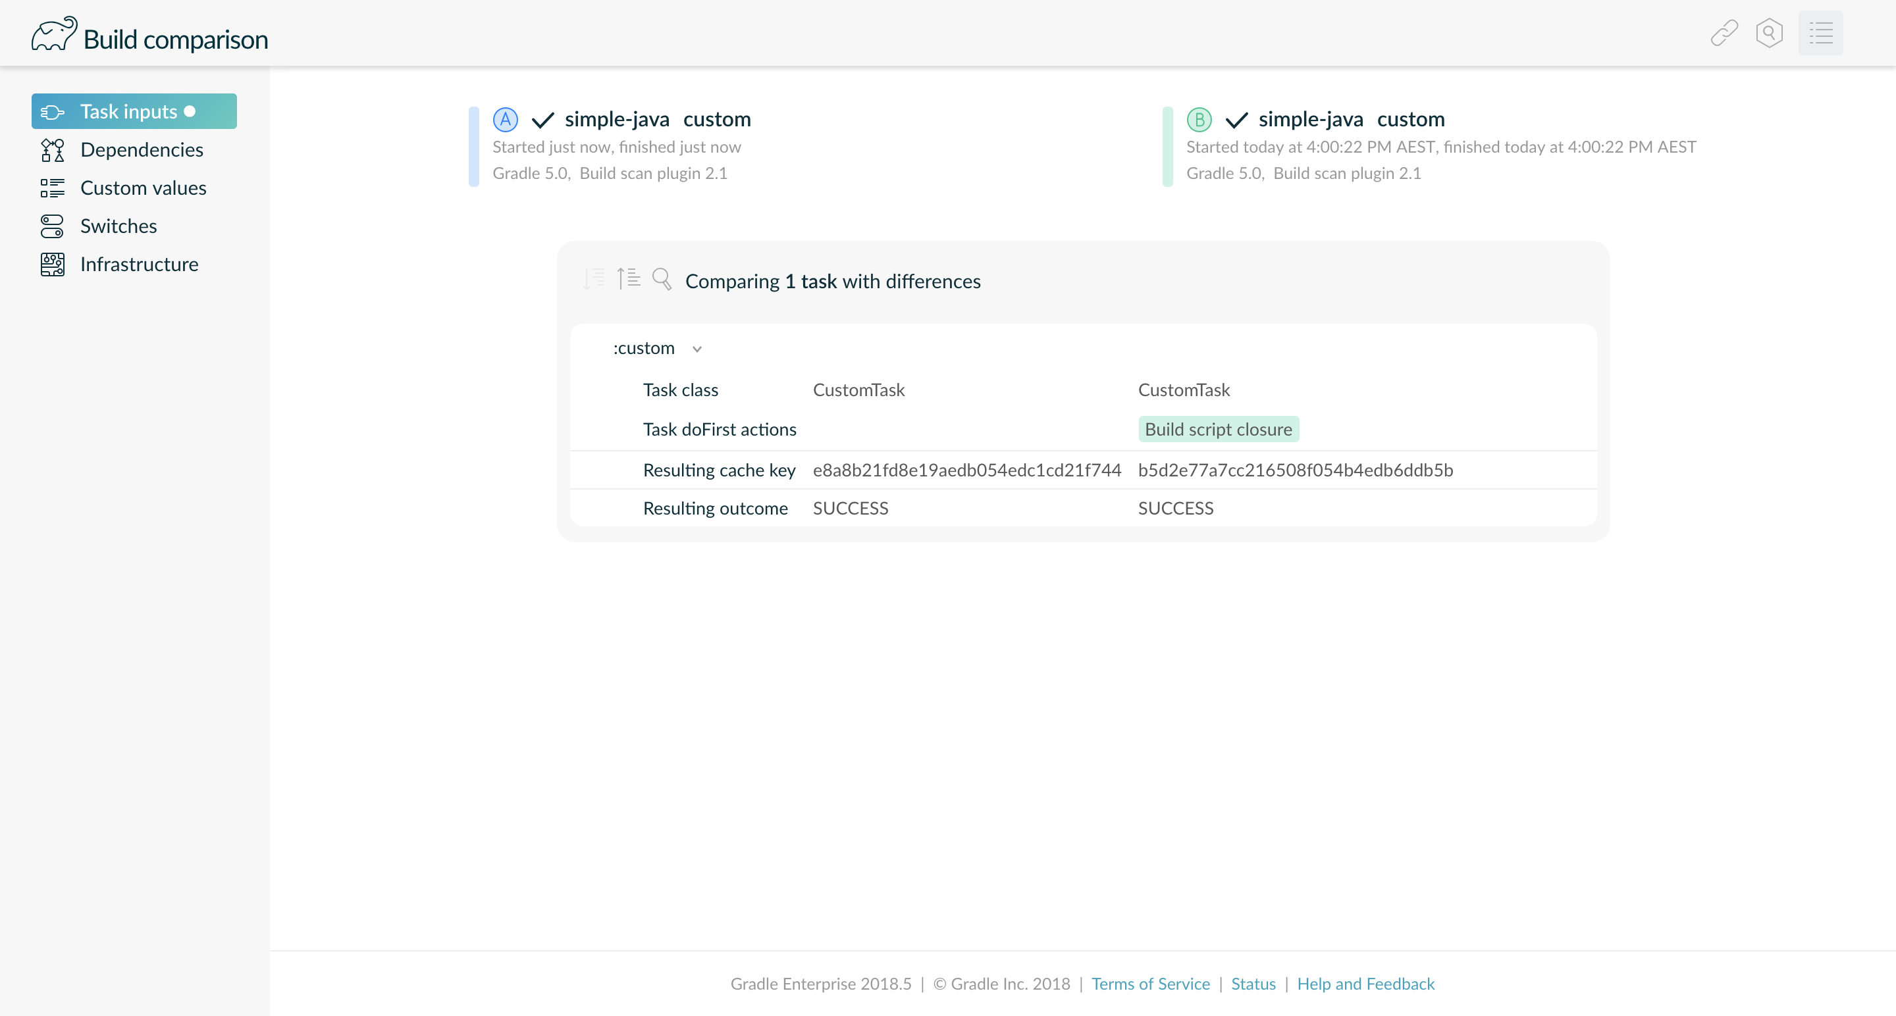Open the build scan search hexagon icon
1896x1016 pixels.
coord(1770,32)
